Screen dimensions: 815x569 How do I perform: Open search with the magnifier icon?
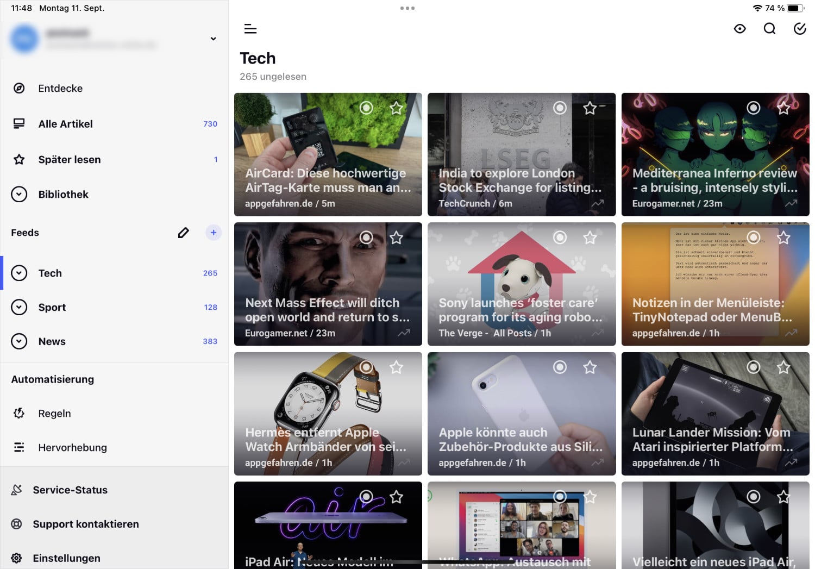click(x=769, y=29)
